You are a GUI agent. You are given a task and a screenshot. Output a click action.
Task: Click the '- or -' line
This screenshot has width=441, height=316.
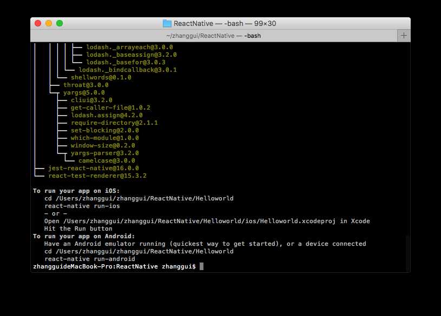(56, 214)
